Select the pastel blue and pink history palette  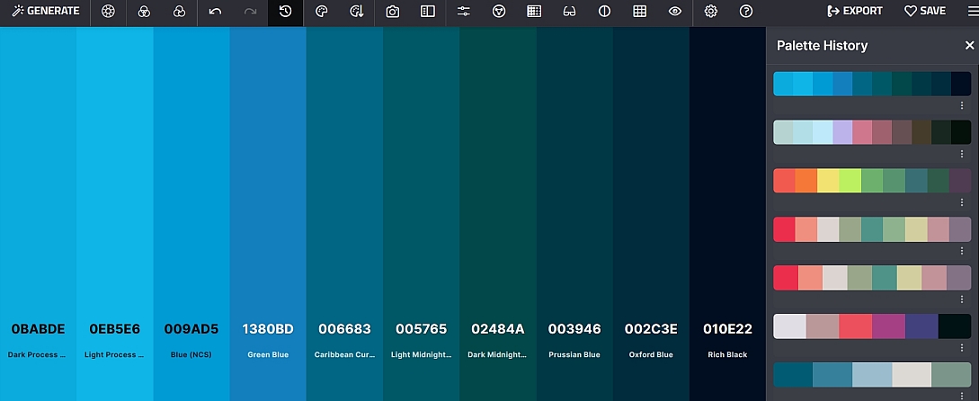click(872, 132)
